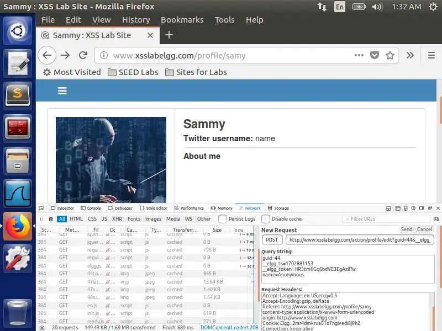The width and height of the screenshot is (442, 331).
Task: Open the Tools menu
Action: [x=225, y=20]
